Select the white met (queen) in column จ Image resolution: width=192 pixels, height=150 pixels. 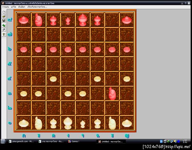[83, 124]
